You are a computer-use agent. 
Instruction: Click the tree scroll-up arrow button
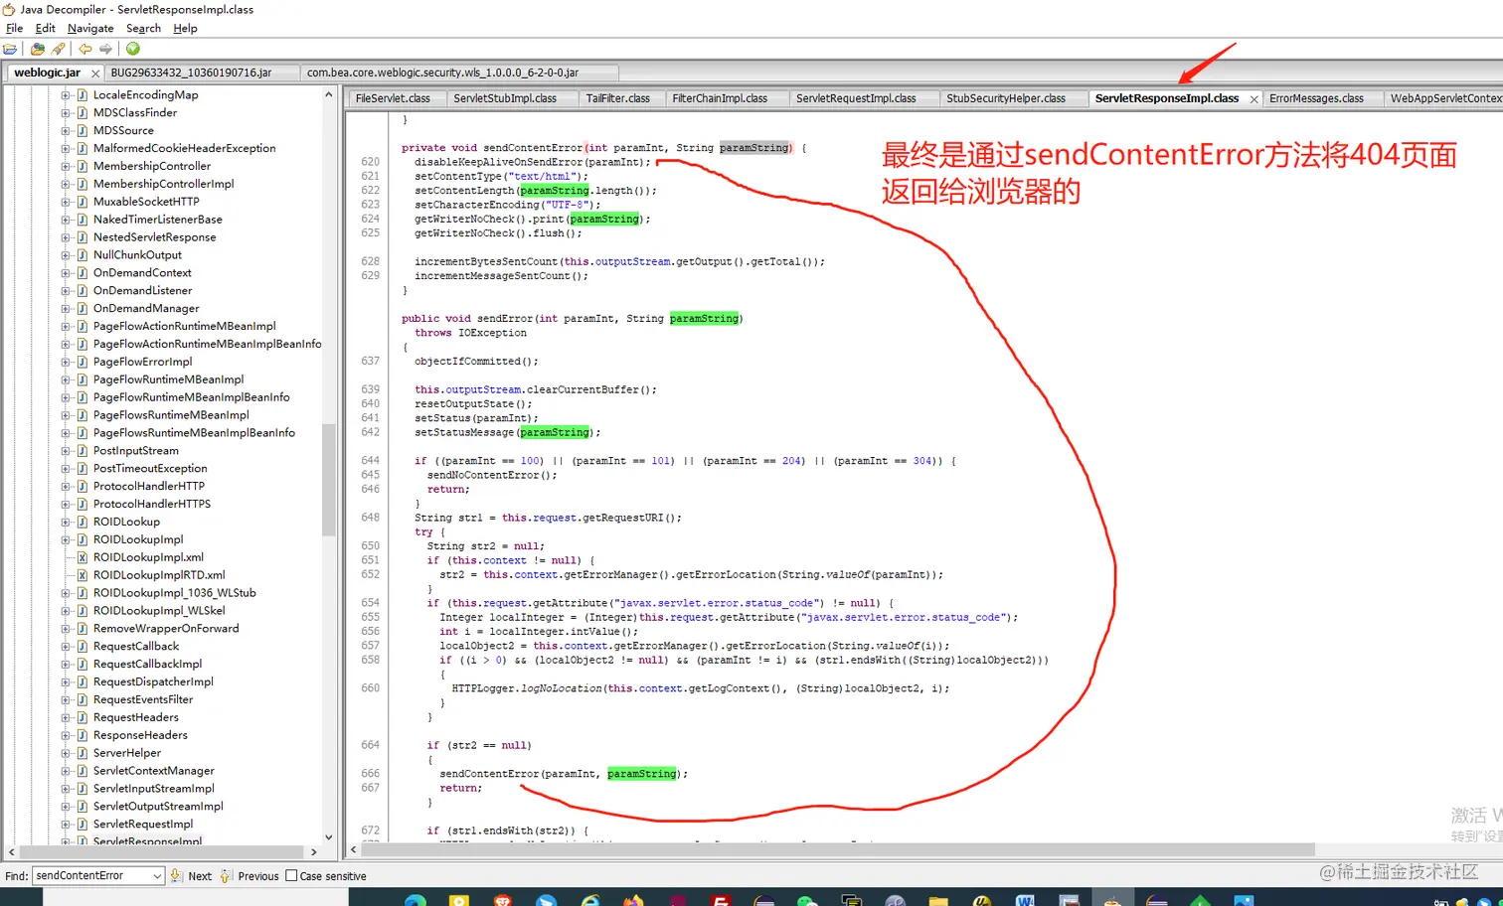click(328, 94)
